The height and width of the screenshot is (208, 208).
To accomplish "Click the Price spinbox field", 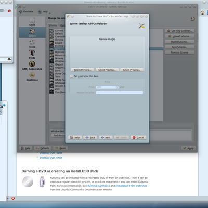I will click(107, 87).
